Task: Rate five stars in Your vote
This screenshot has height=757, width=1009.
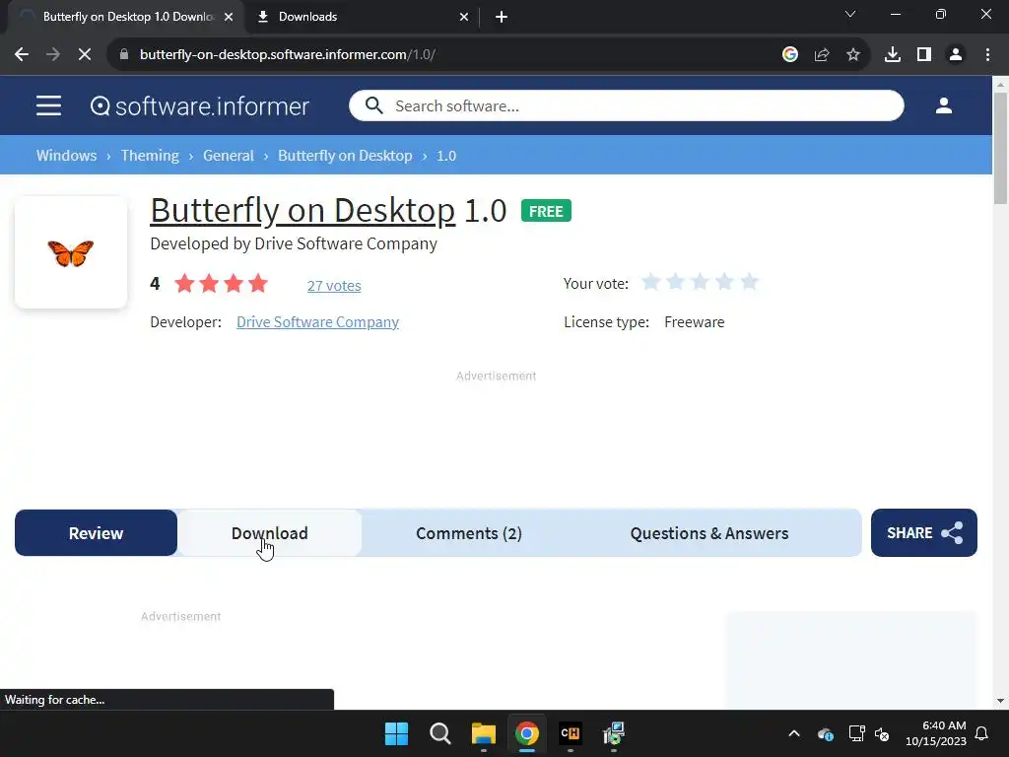Action: 749,282
